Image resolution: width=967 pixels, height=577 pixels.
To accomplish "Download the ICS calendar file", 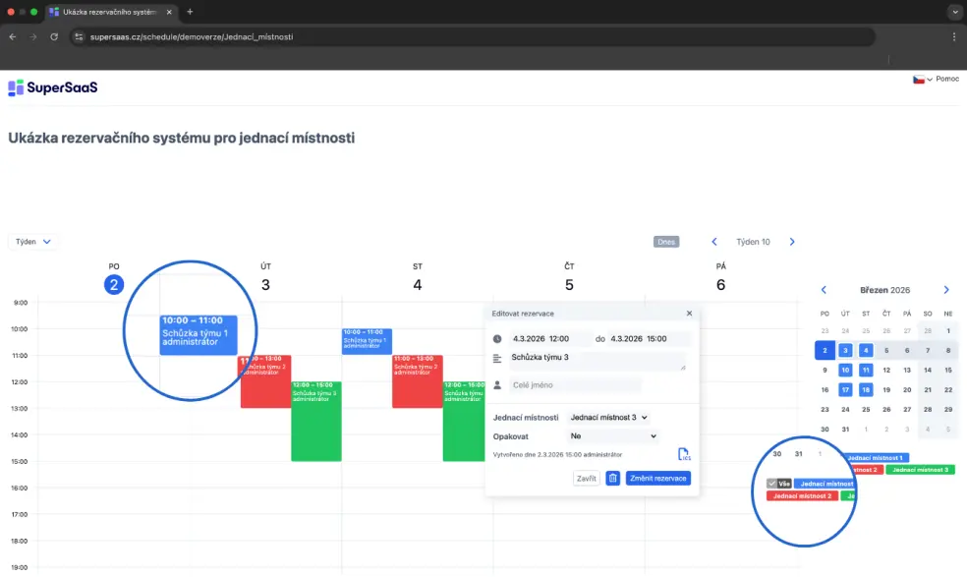I will click(684, 454).
